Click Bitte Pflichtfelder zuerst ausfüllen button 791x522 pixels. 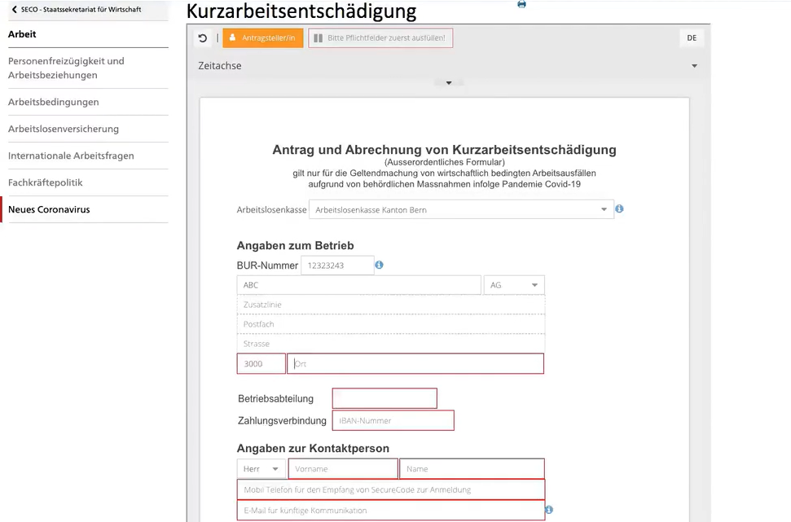[x=380, y=38]
